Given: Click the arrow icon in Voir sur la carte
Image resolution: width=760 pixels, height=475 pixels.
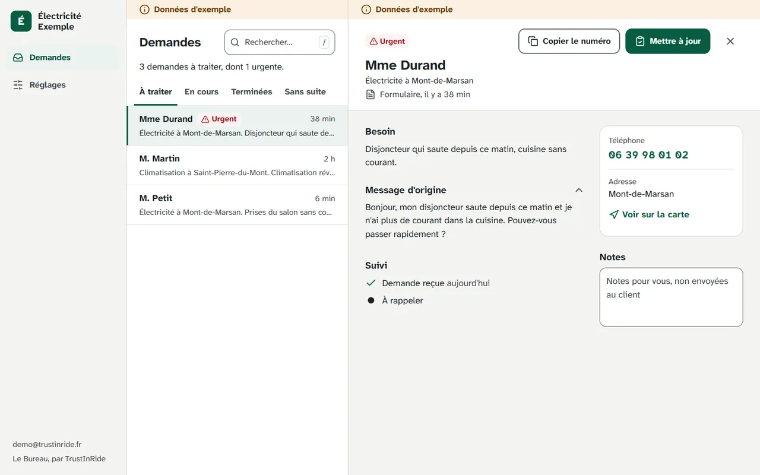Looking at the screenshot, I should pyautogui.click(x=614, y=214).
